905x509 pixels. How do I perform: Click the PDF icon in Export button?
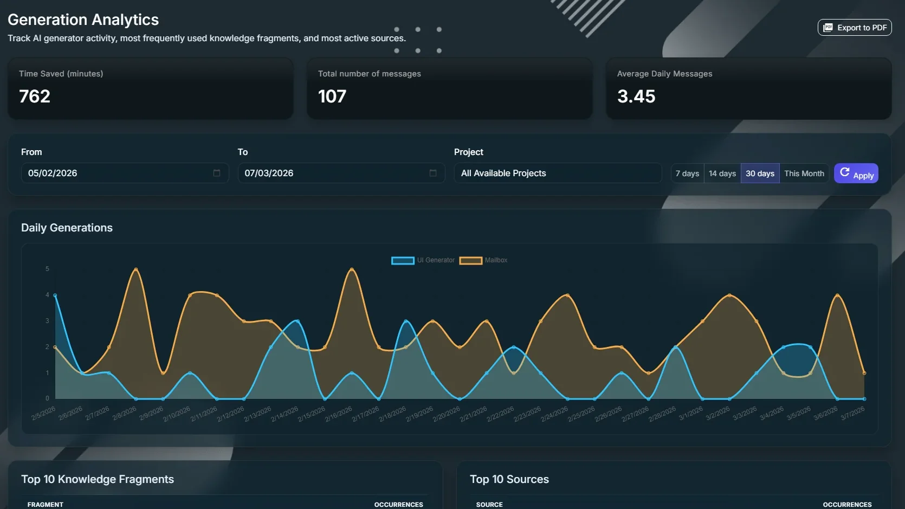click(828, 28)
